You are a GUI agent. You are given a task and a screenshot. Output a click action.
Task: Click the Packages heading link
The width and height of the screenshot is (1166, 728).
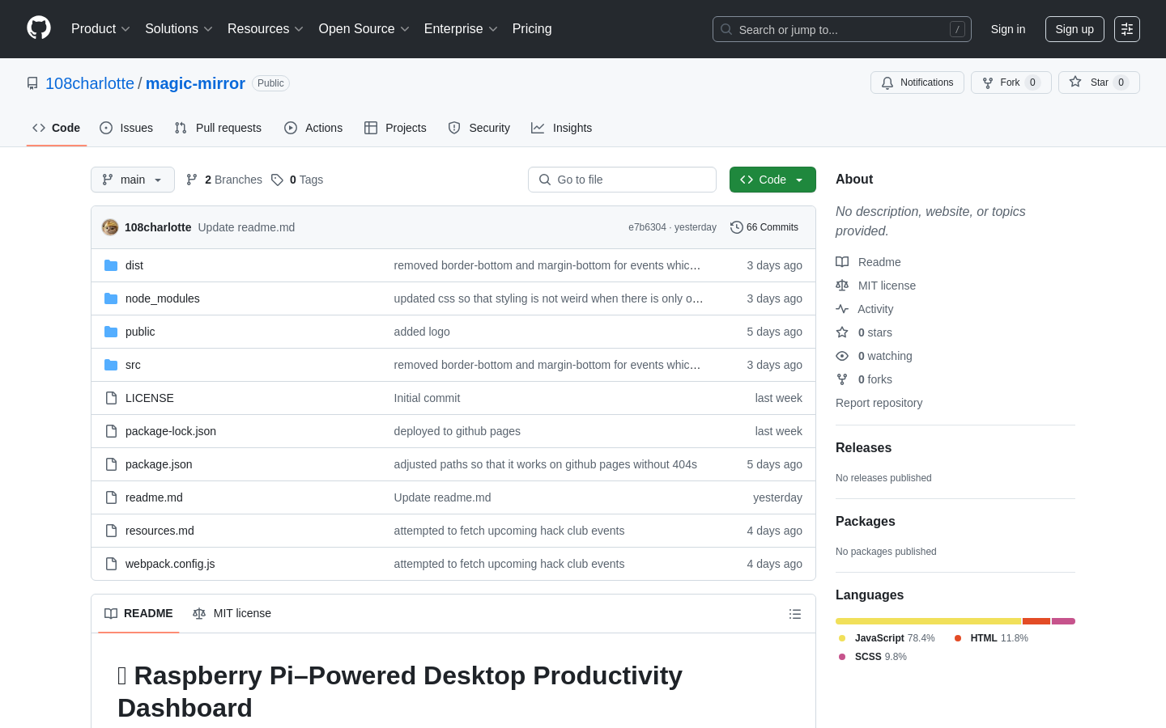(x=866, y=522)
